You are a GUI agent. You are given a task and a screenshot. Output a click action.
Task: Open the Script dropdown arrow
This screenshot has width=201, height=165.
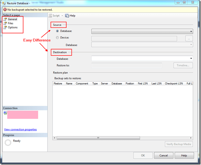(x=62, y=16)
